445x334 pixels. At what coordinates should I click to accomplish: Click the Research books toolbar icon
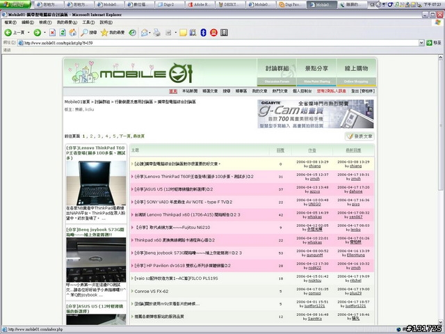click(193, 33)
